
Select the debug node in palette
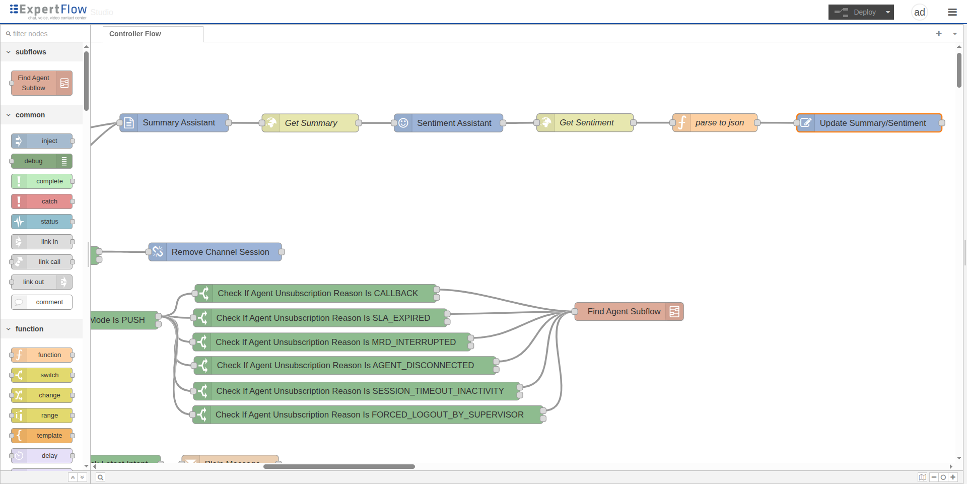tap(42, 161)
